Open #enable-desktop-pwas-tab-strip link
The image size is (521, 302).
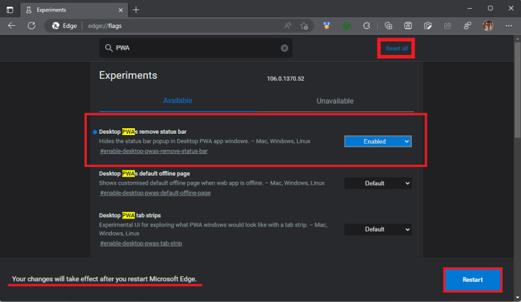pos(141,244)
